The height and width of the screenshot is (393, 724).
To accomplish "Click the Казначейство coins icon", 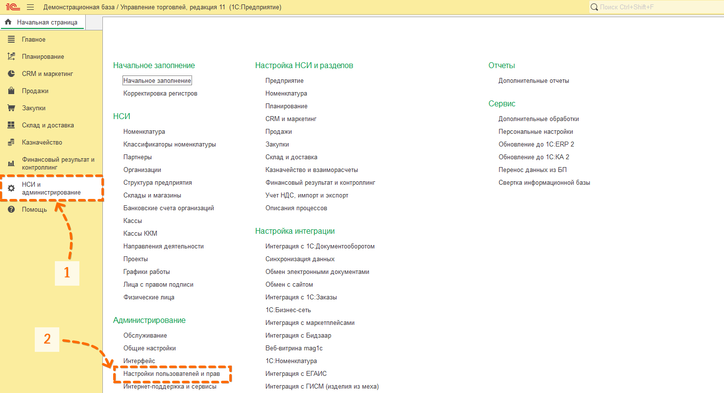I will (x=11, y=143).
